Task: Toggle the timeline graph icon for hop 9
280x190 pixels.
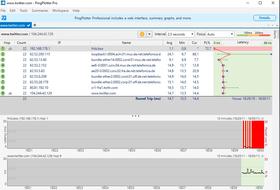Action: point(10,93)
